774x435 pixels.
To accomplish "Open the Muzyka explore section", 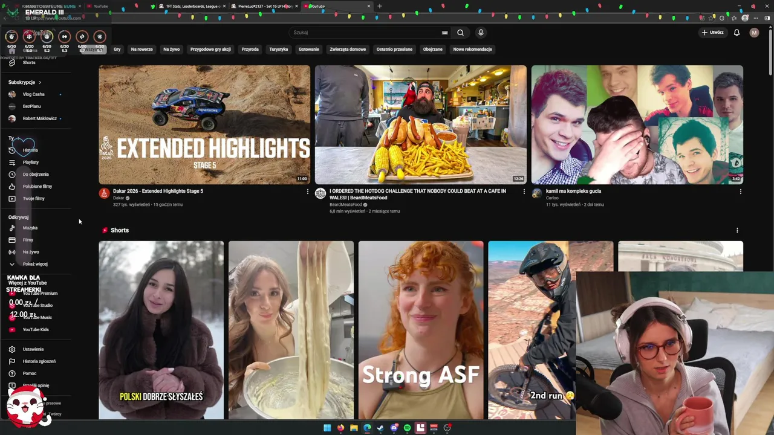I will click(30, 228).
